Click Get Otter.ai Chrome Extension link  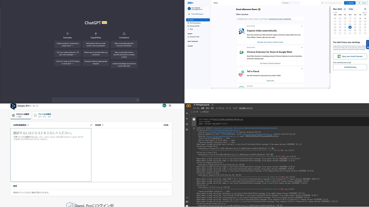point(270,63)
